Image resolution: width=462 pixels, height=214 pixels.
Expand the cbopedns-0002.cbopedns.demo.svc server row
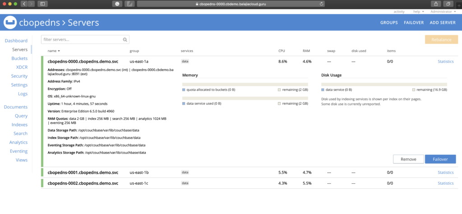(83, 183)
